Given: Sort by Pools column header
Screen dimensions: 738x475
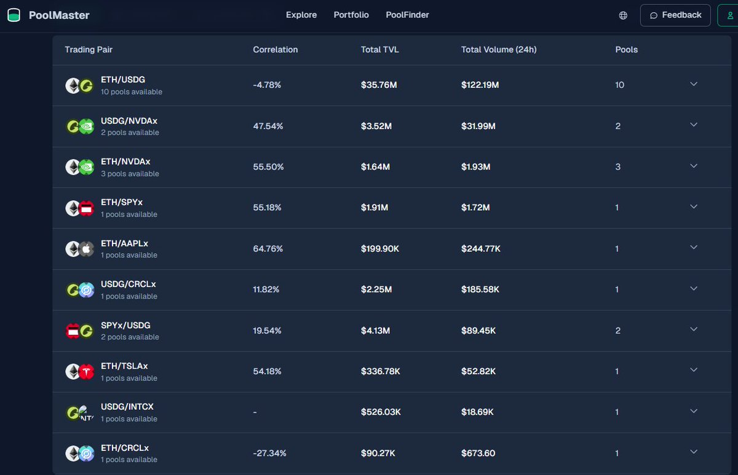Looking at the screenshot, I should (627, 50).
